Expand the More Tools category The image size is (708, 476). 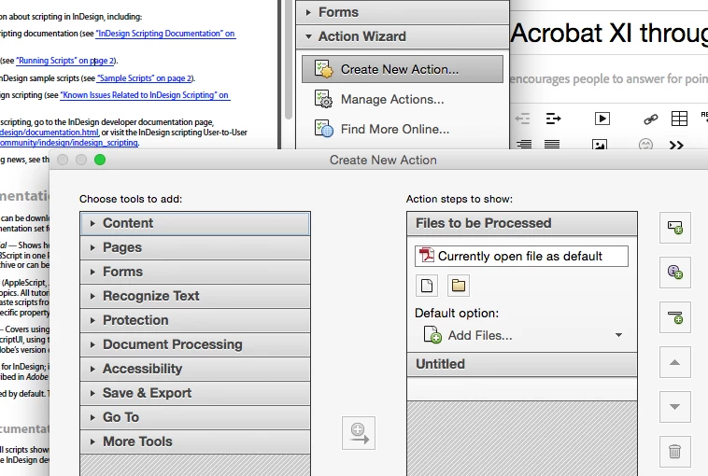pyautogui.click(x=195, y=441)
